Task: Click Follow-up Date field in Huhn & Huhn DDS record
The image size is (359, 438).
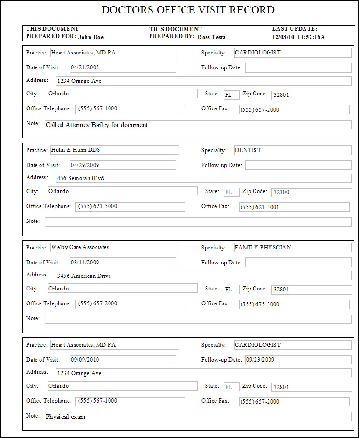Action: [x=298, y=165]
